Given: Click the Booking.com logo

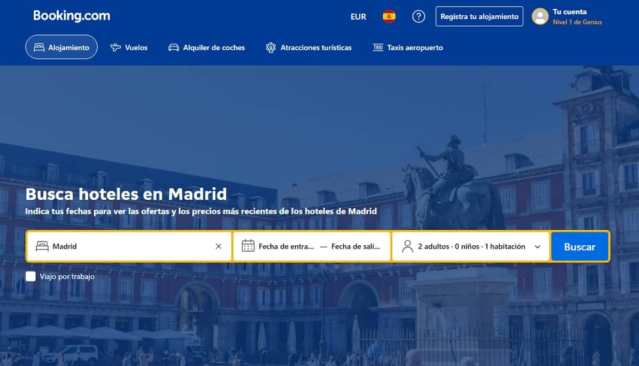Looking at the screenshot, I should (72, 16).
